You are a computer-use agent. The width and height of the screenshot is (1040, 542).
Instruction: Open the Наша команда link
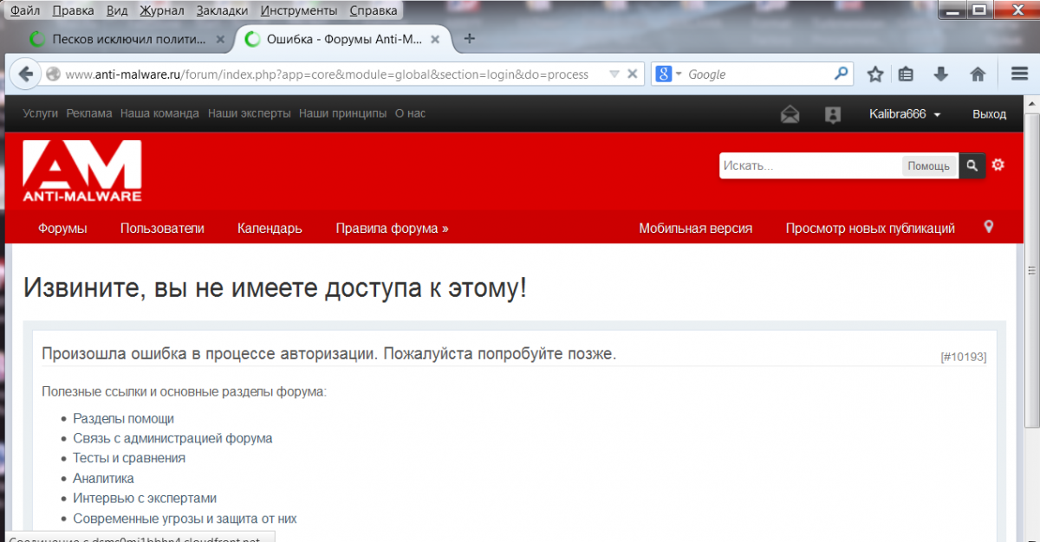pos(159,113)
